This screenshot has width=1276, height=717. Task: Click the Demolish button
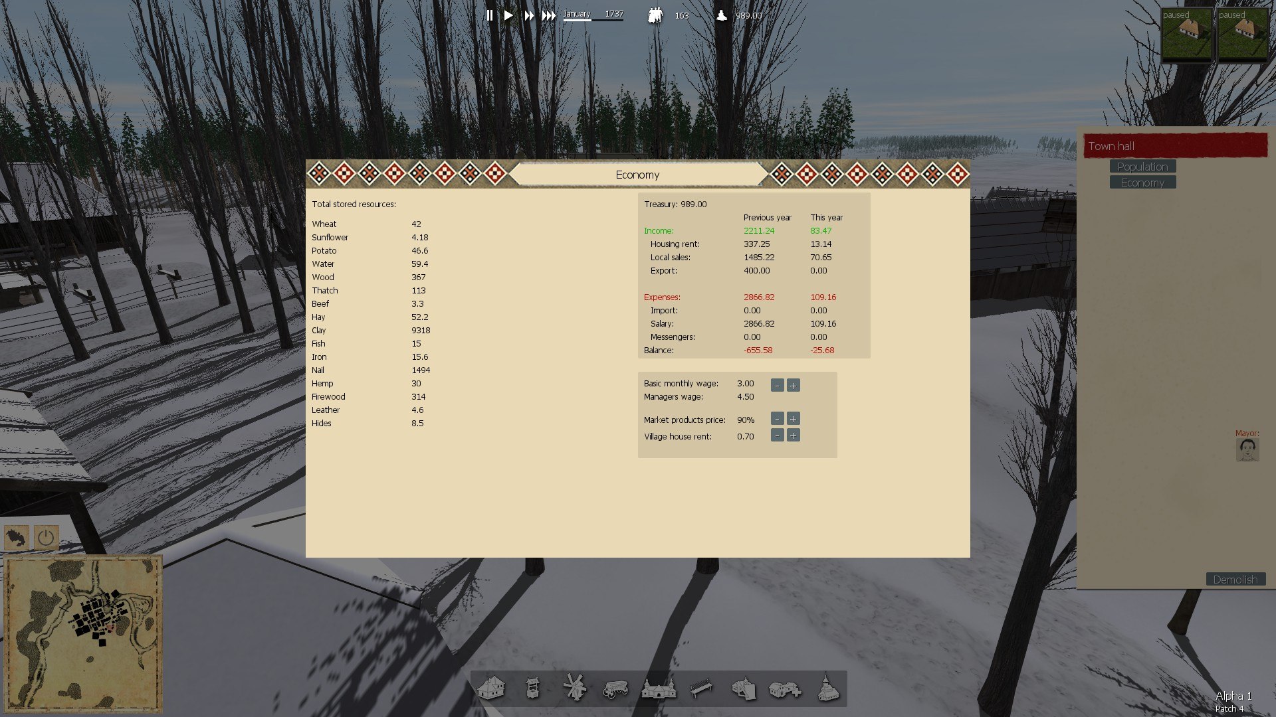pos(1235,580)
